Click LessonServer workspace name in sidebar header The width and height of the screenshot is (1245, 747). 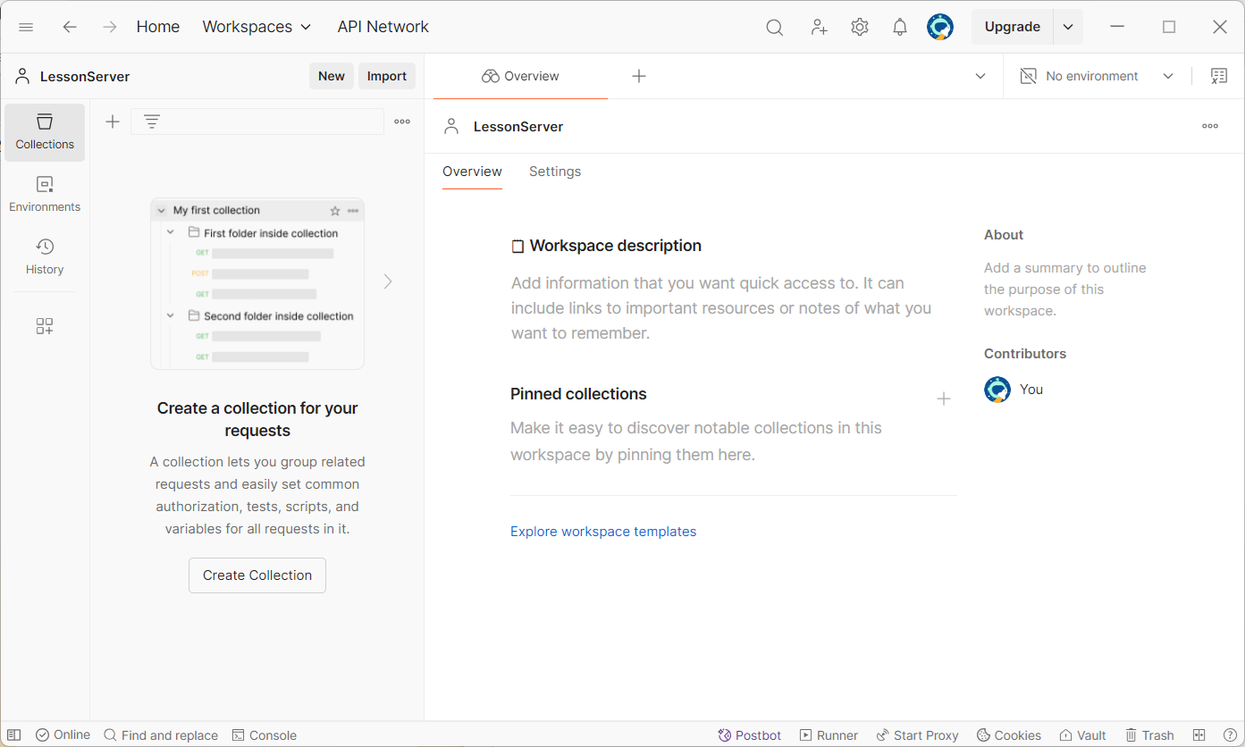85,77
